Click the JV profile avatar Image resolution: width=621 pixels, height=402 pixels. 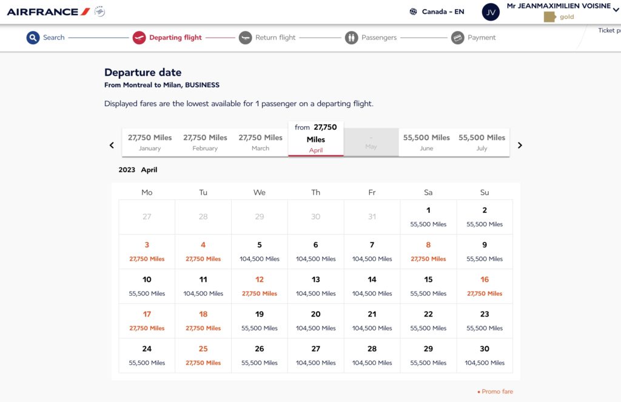[x=491, y=12]
